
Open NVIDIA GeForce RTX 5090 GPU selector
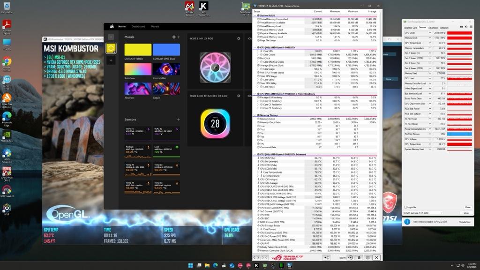(x=423, y=213)
